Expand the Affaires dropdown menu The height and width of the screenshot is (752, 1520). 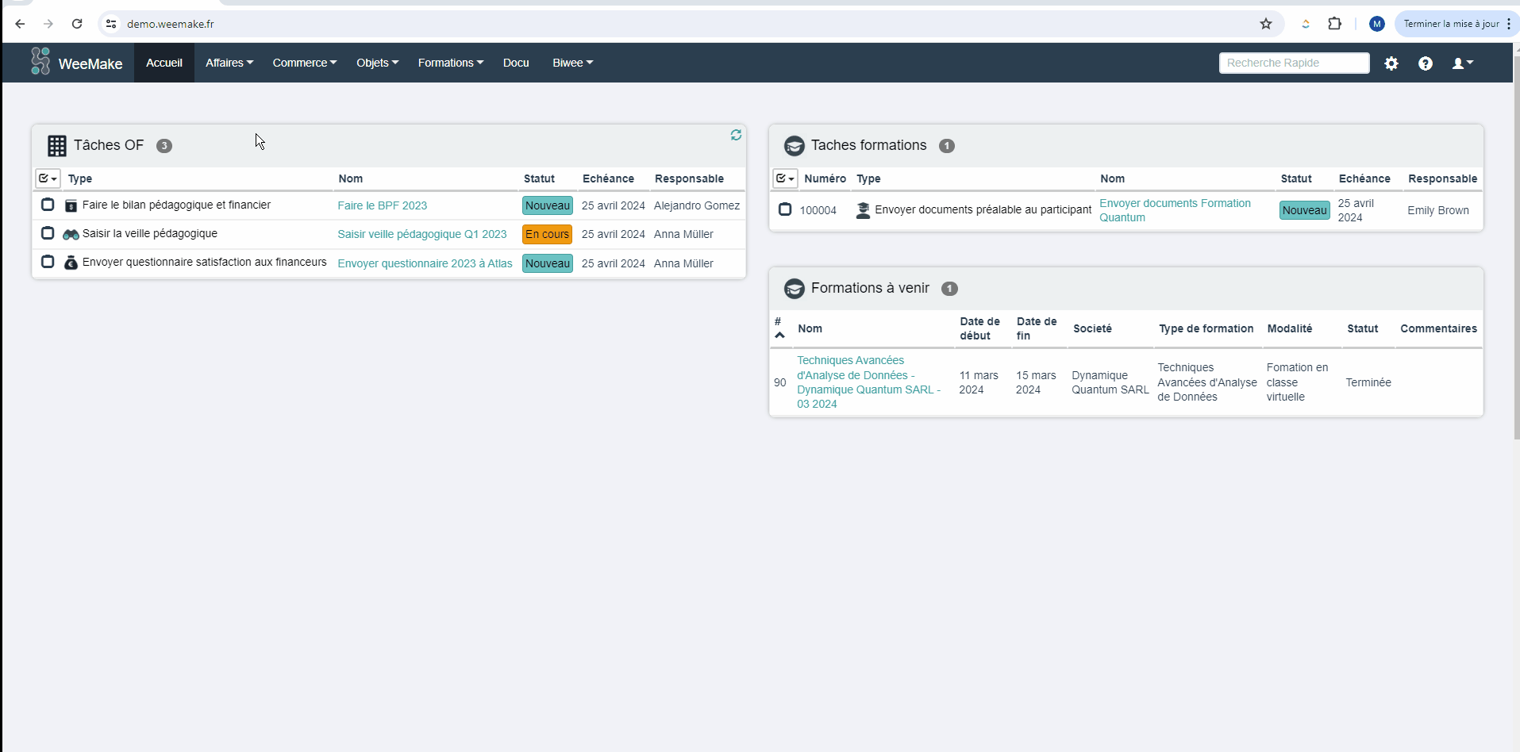coord(229,63)
